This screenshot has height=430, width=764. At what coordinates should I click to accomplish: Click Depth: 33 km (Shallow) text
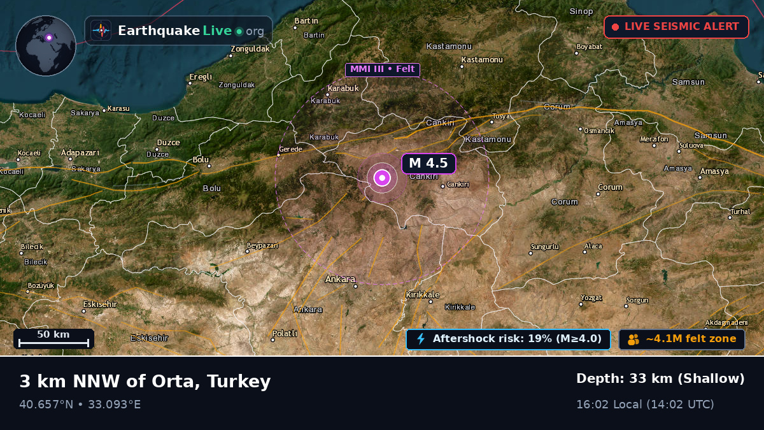[x=660, y=378]
